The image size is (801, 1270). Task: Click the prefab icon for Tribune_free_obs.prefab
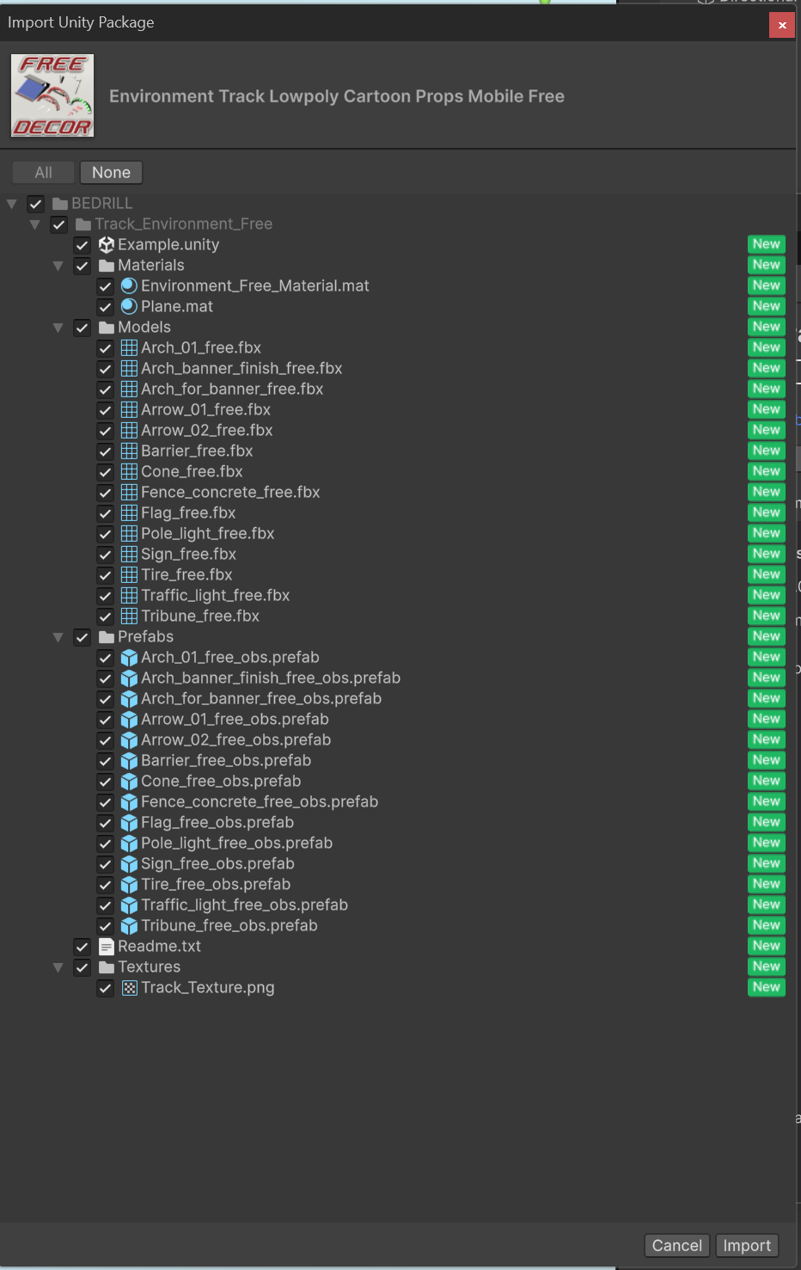coord(129,926)
